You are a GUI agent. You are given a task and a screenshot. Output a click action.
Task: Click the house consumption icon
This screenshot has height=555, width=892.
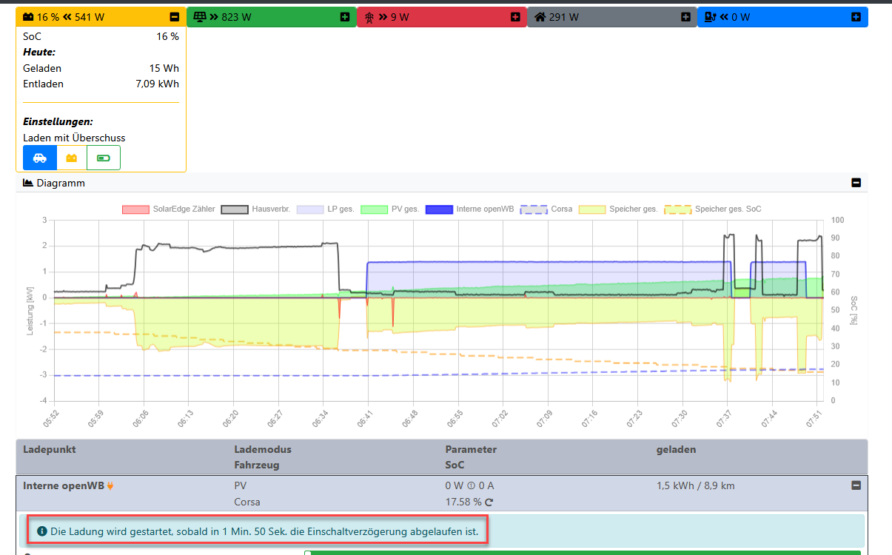coord(540,17)
